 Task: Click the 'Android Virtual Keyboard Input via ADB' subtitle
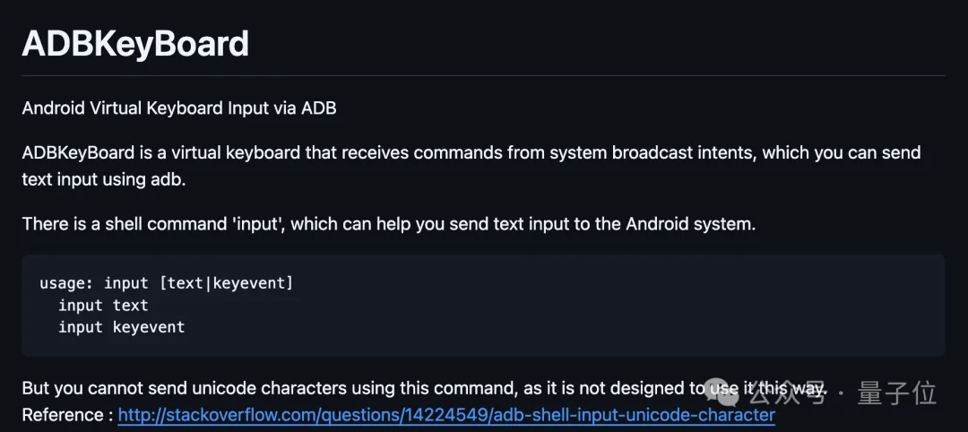(x=179, y=108)
